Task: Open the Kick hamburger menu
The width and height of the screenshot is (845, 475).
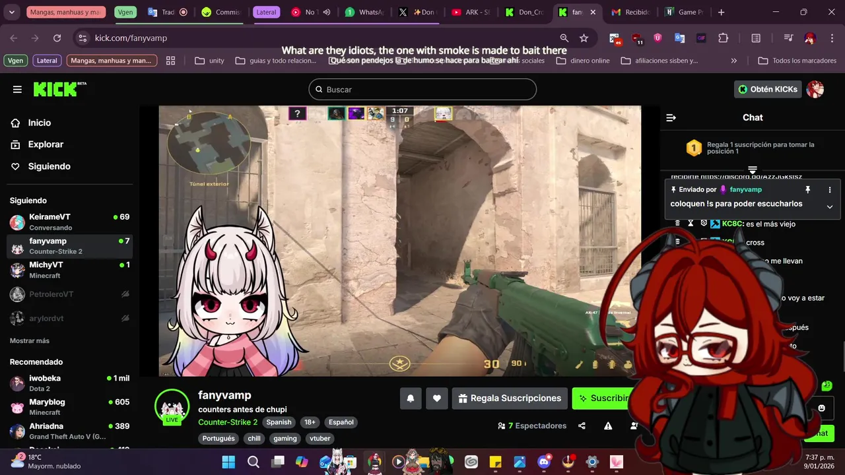Action: coord(17,89)
